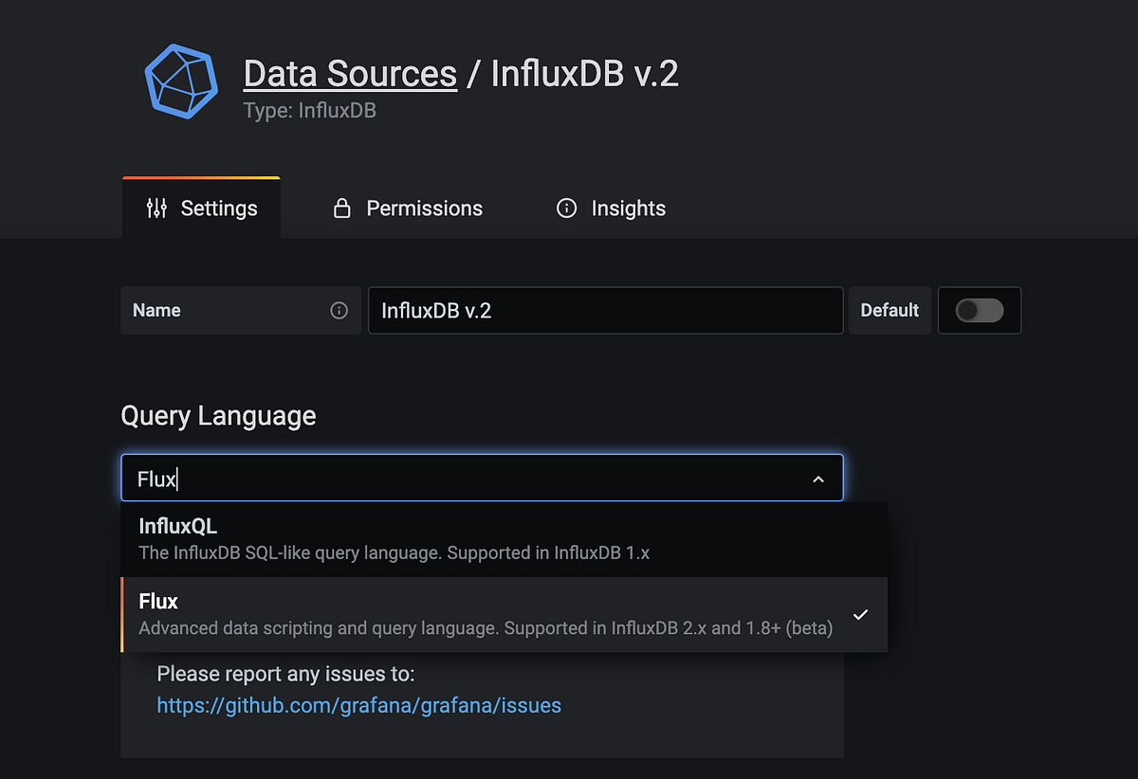Screen dimensions: 1138x779
Task: Click the info circle icon beside Insights
Action: pos(566,208)
